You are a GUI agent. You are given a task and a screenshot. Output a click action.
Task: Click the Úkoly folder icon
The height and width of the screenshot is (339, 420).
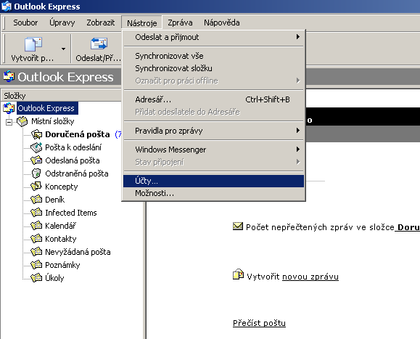click(36, 278)
